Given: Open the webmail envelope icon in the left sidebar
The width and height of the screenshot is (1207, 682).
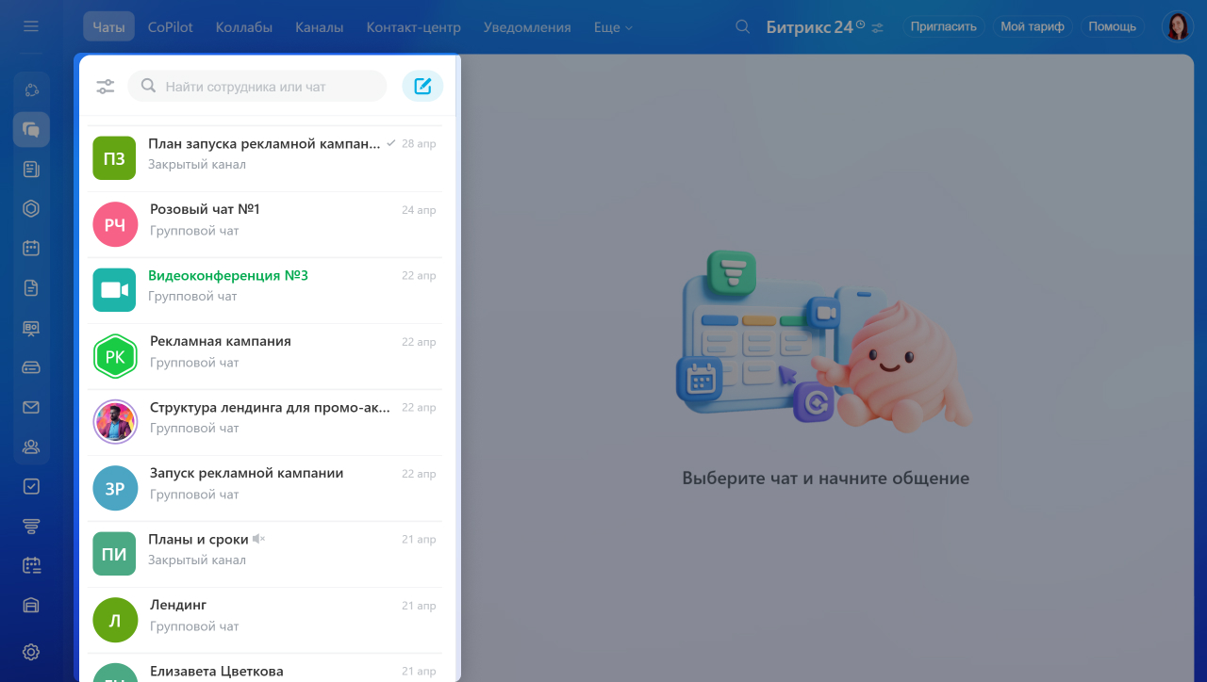Looking at the screenshot, I should pos(31,407).
